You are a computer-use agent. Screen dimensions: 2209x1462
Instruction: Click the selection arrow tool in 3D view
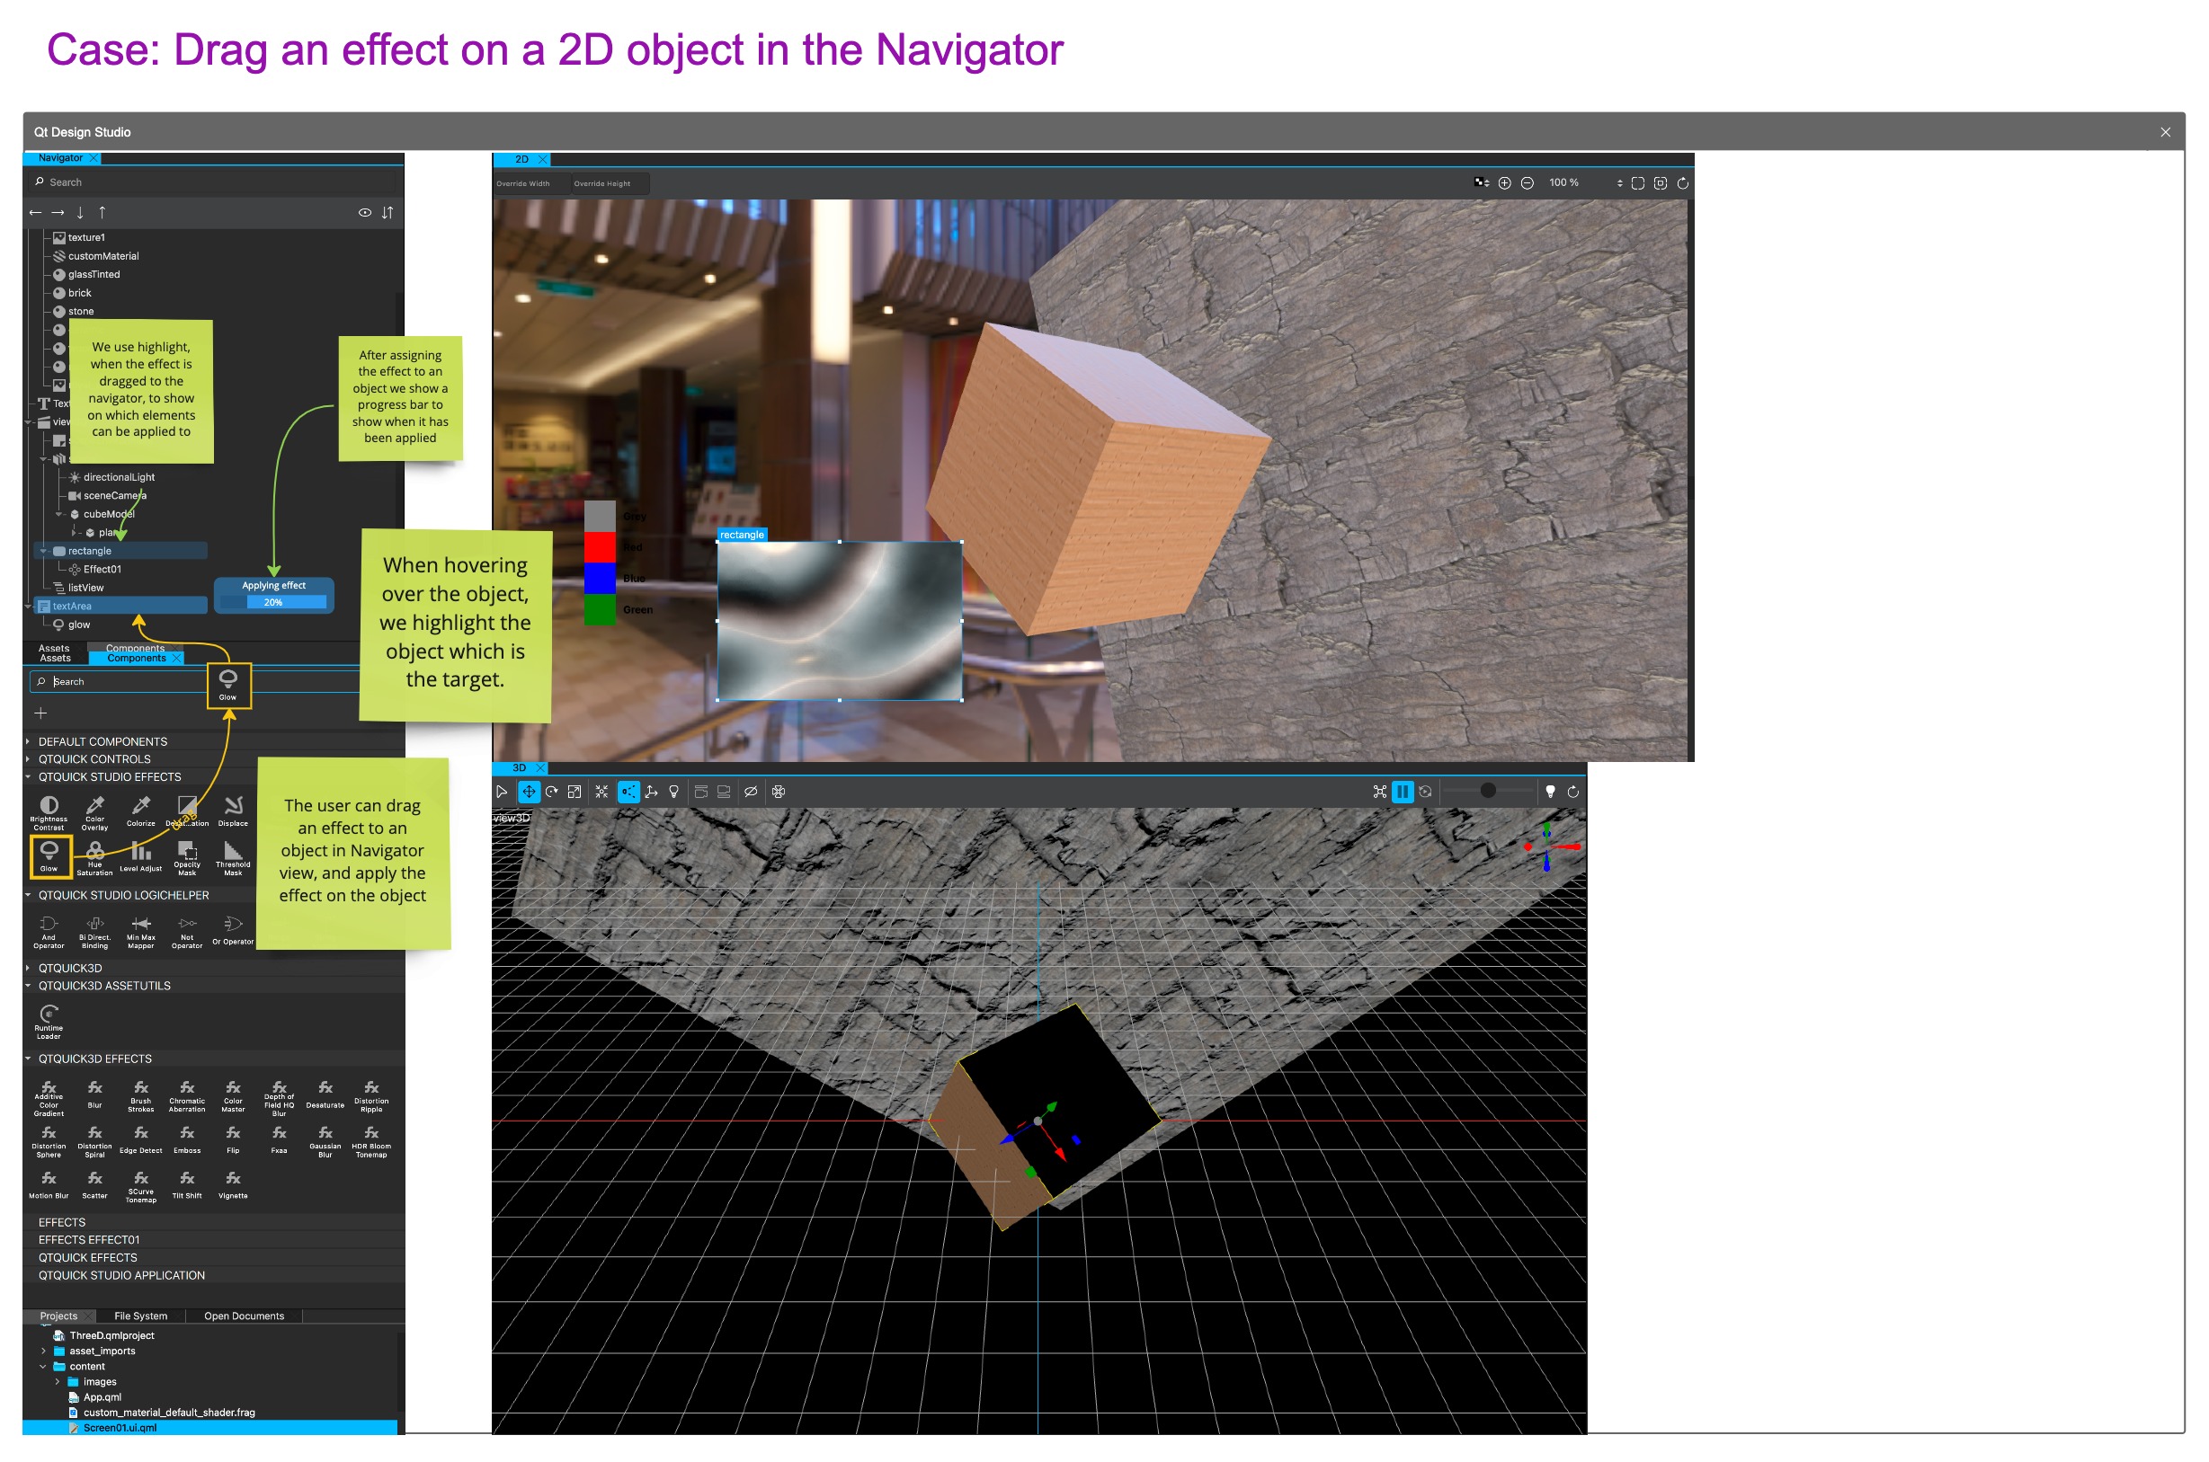tap(502, 792)
